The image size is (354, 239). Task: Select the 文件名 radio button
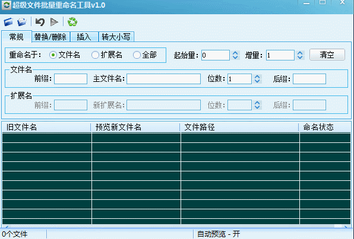53,55
